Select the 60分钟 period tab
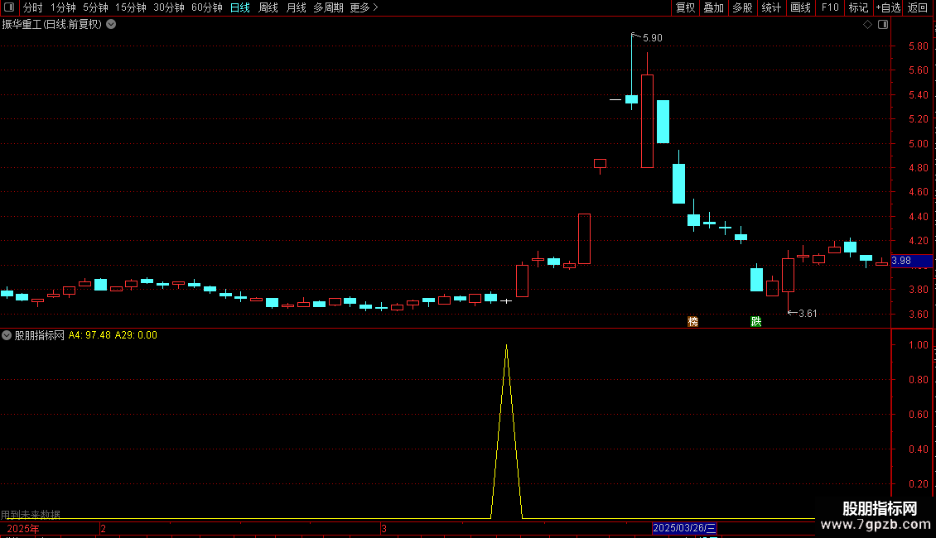This screenshot has width=936, height=538. [x=207, y=7]
